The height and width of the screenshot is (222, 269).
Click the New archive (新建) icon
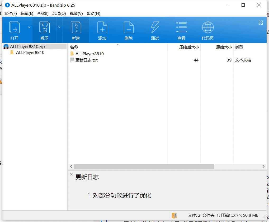pyautogui.click(x=76, y=27)
